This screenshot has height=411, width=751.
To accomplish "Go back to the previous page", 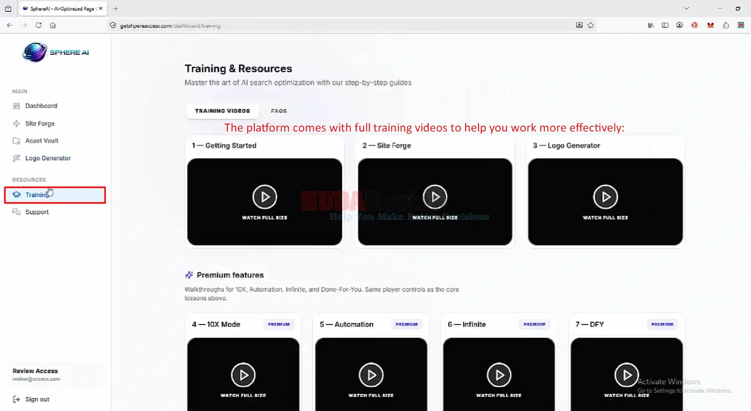I will click(10, 25).
